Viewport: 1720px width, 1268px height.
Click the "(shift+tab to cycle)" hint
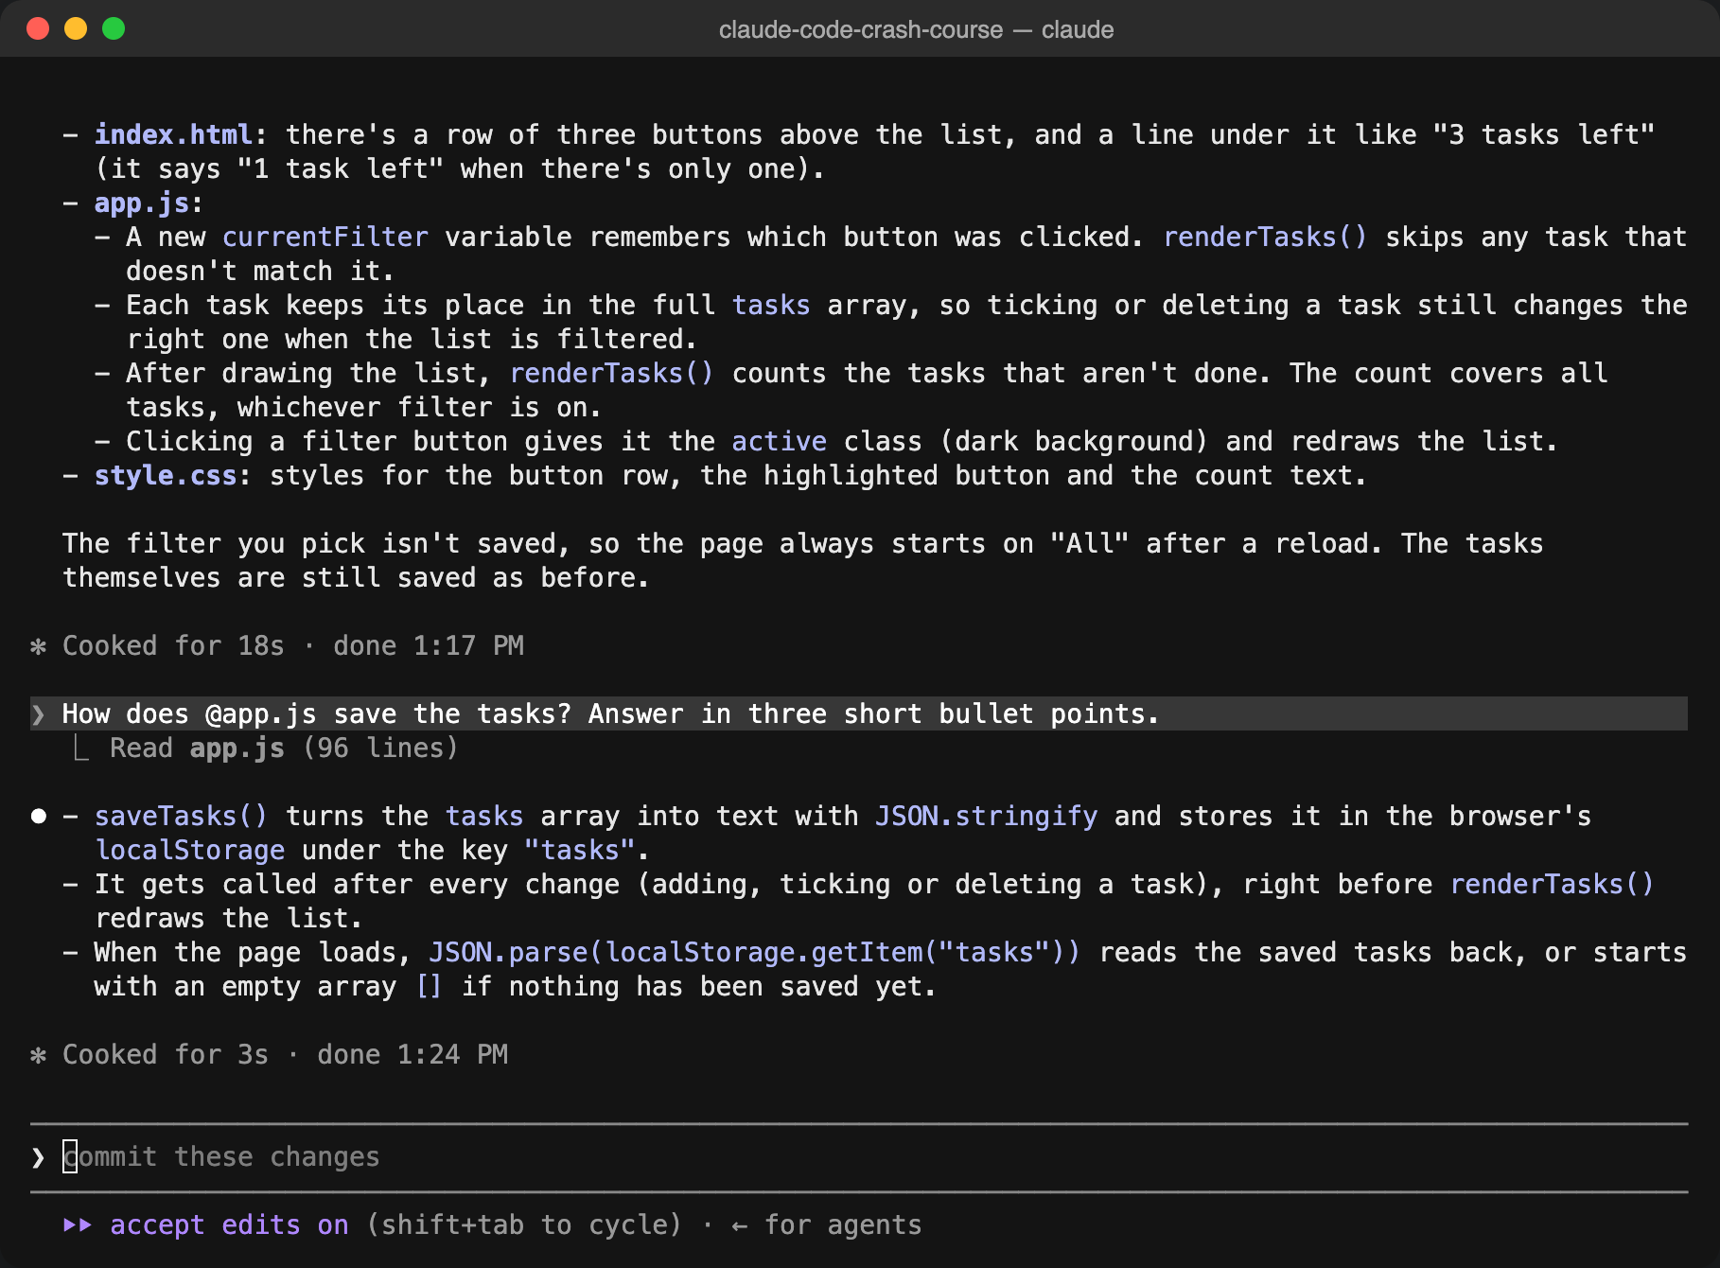click(524, 1224)
